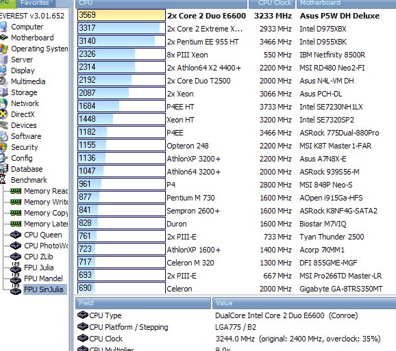Click the DirectX icon

(x=3, y=114)
